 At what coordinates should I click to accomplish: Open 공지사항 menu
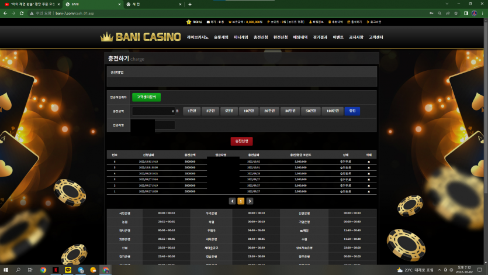[356, 37]
